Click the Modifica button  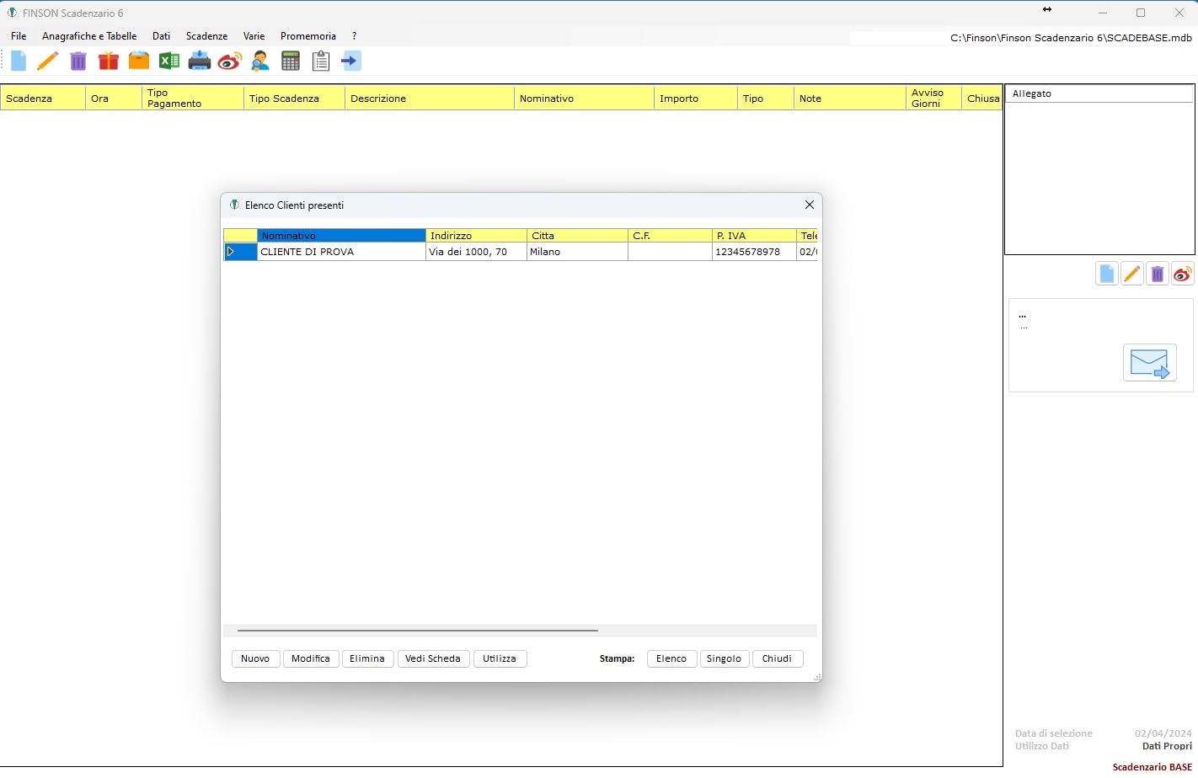point(311,658)
